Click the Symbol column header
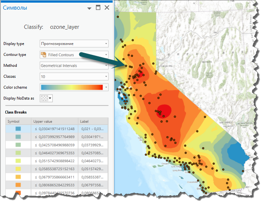This screenshot has height=204, width=264. tap(18, 121)
